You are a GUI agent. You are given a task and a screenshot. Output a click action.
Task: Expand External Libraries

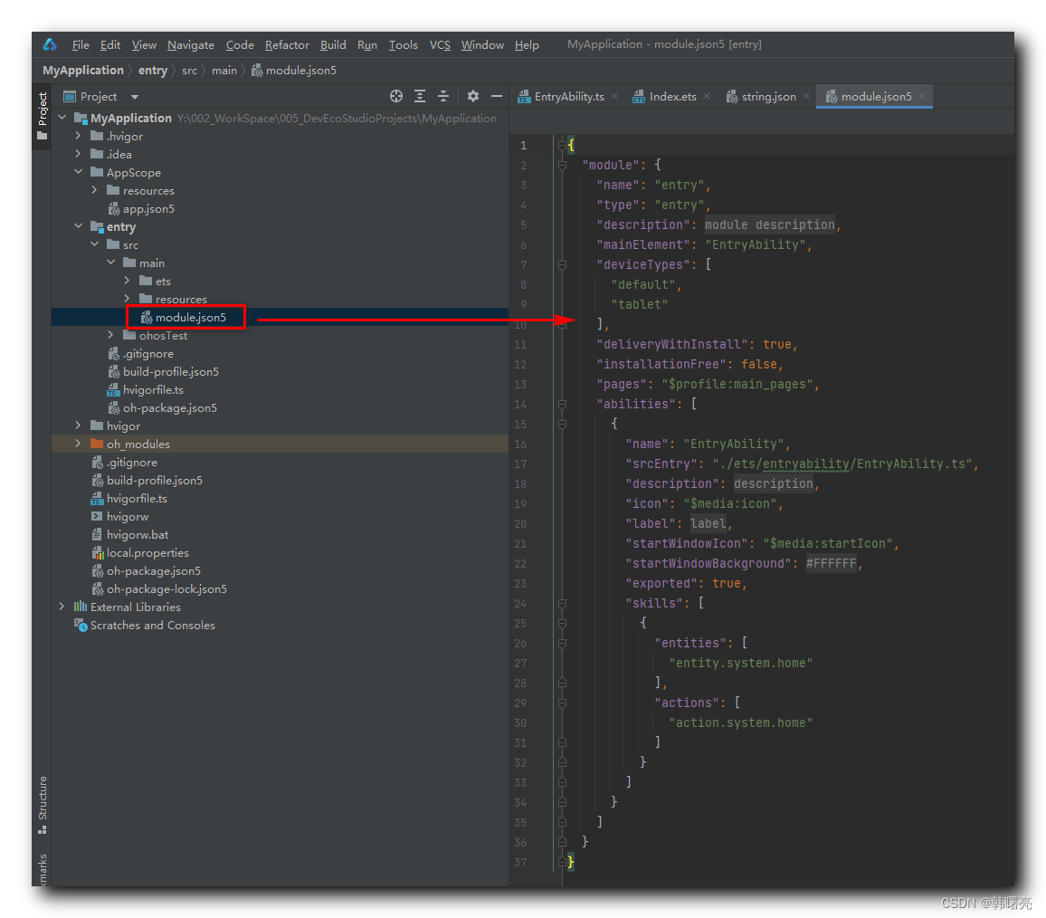pos(62,607)
